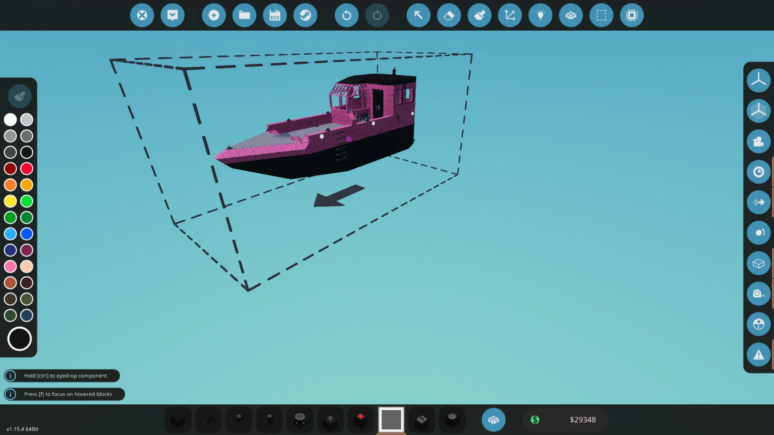774x435 pixels.
Task: Open Steam Workshop upload icon
Action: 305,15
